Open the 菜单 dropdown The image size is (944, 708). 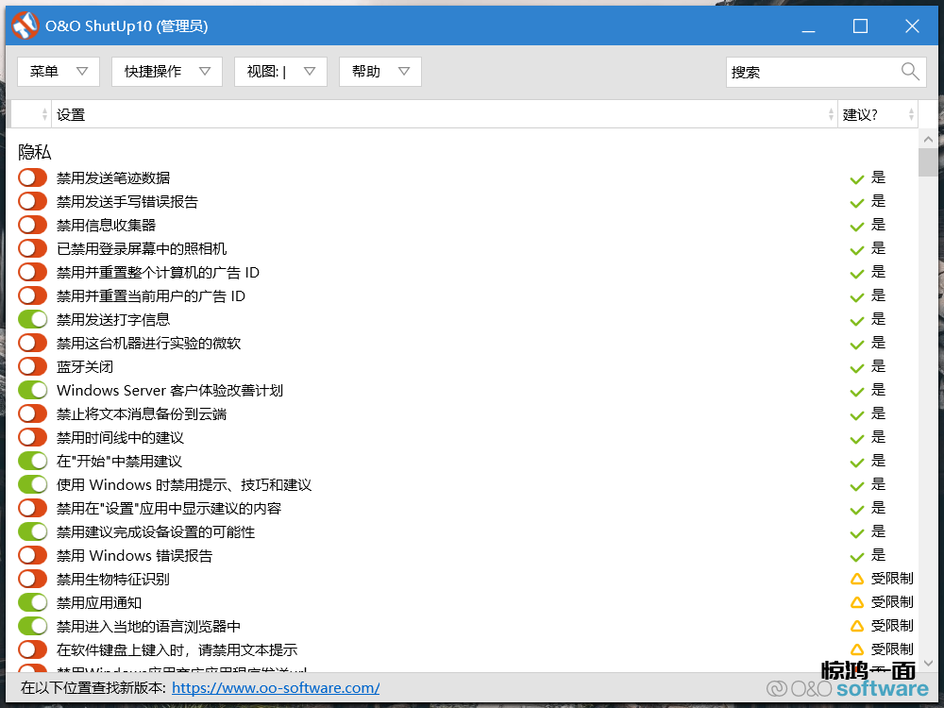point(58,72)
